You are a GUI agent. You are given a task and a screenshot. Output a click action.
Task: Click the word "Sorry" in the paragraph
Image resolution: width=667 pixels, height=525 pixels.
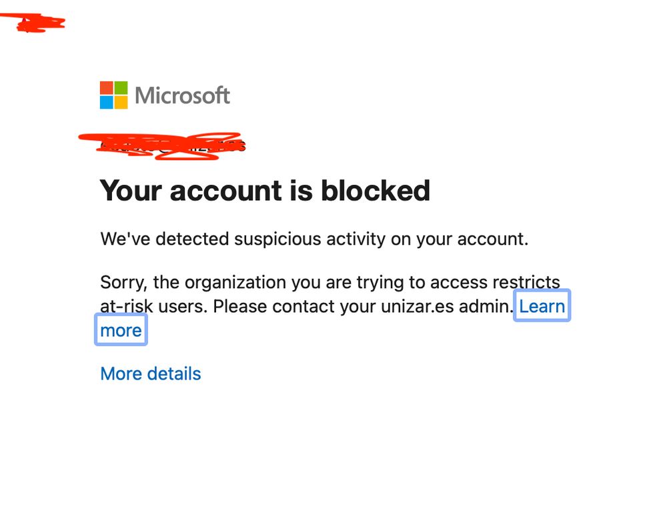tap(122, 282)
